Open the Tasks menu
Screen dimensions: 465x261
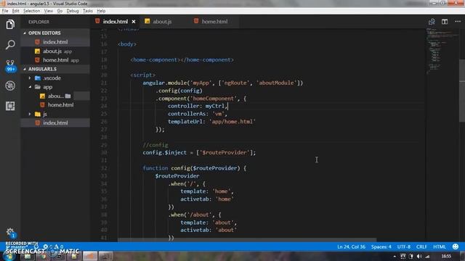click(x=88, y=11)
